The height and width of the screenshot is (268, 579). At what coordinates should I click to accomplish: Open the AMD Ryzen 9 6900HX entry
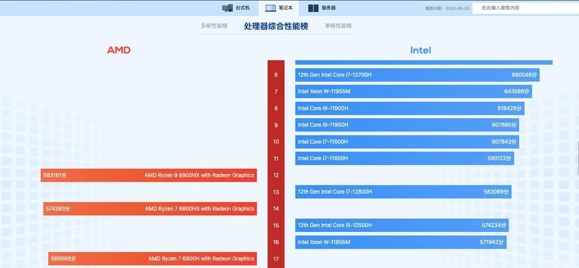149,175
